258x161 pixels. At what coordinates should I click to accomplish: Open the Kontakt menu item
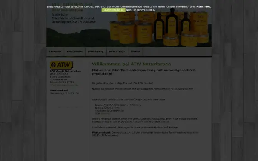click(135, 52)
